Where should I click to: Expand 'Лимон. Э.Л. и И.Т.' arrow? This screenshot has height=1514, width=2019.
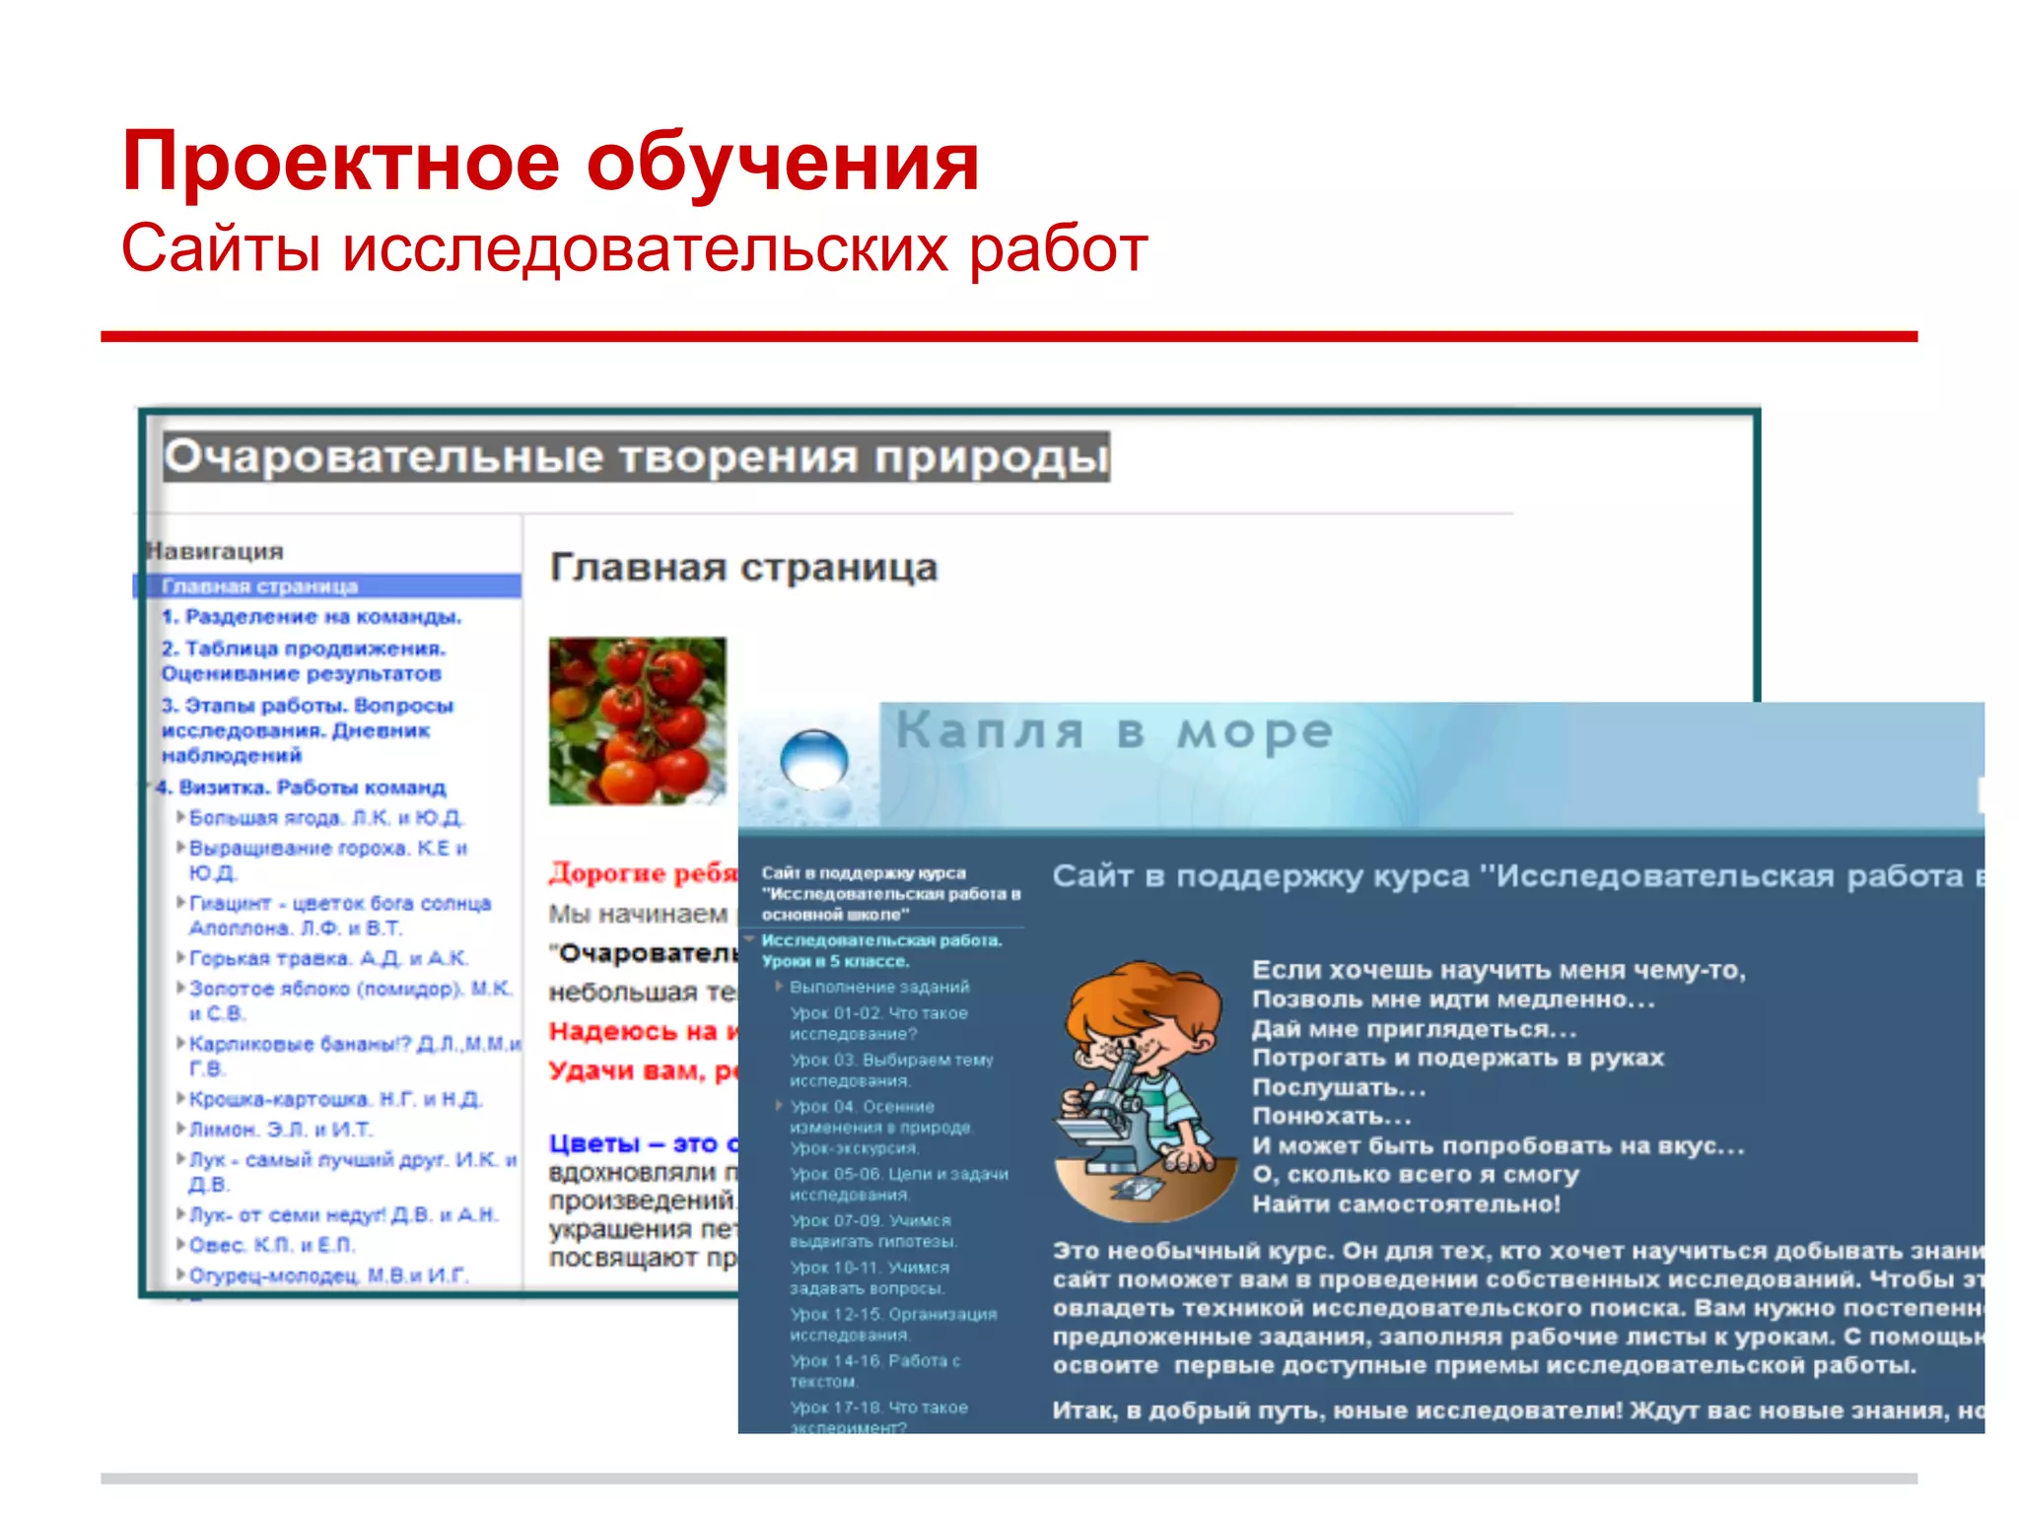pos(180,1129)
